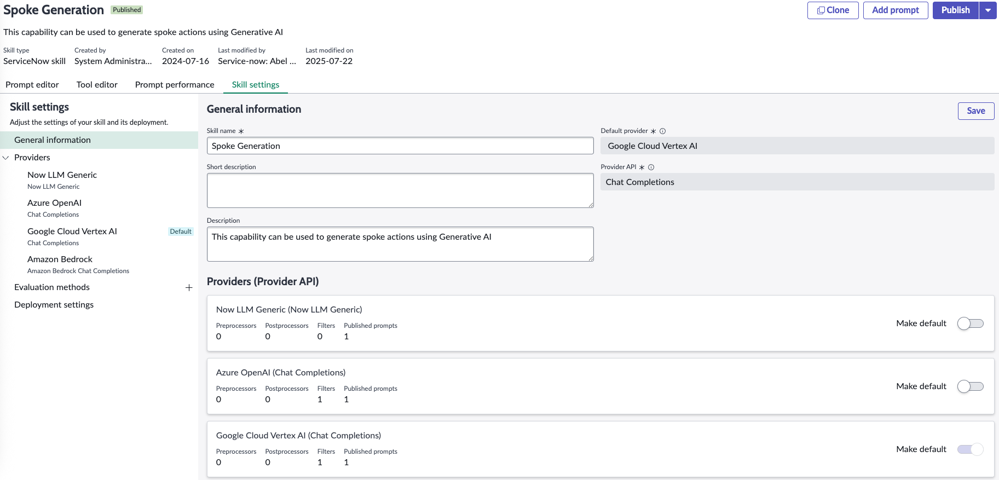Image resolution: width=999 pixels, height=480 pixels.
Task: Click the Provider API field
Action: coord(797,182)
